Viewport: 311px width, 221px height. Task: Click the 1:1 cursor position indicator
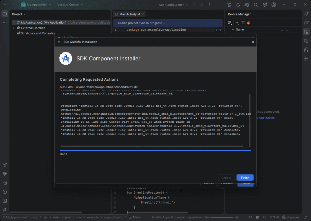click(250, 217)
